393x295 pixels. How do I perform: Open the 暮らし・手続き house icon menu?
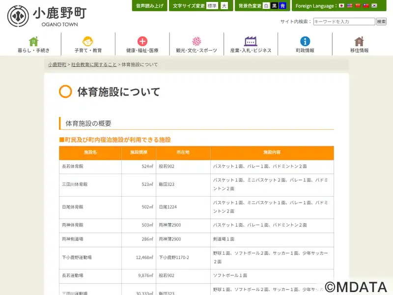(x=33, y=41)
